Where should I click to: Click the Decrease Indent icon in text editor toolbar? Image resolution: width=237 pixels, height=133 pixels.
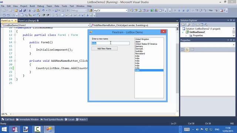click(44, 15)
